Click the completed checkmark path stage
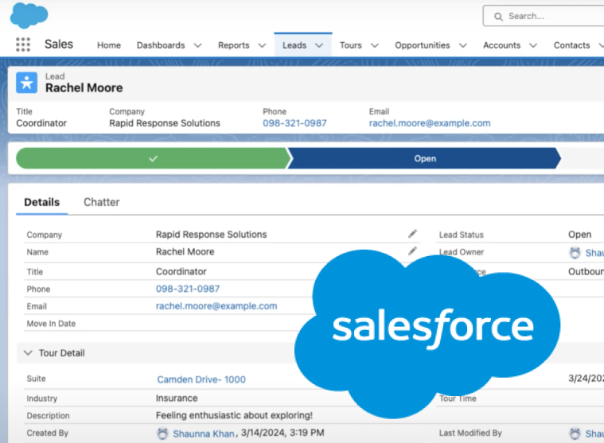 click(154, 158)
